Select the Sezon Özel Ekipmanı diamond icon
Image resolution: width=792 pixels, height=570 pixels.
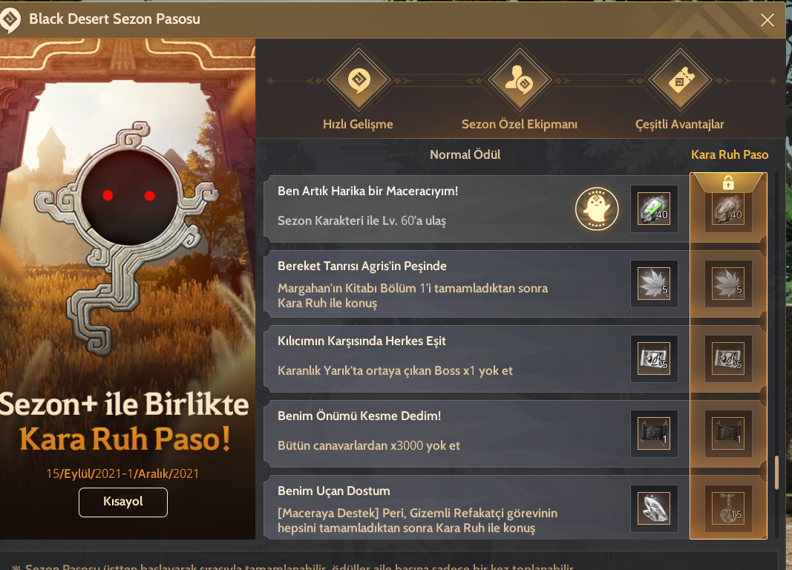point(520,80)
